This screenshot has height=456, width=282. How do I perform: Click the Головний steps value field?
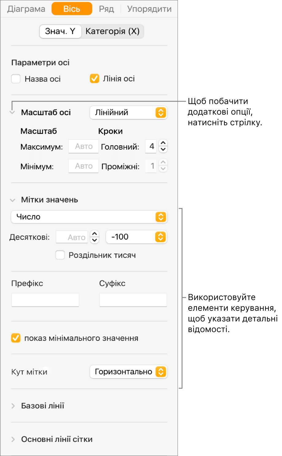[x=151, y=146]
